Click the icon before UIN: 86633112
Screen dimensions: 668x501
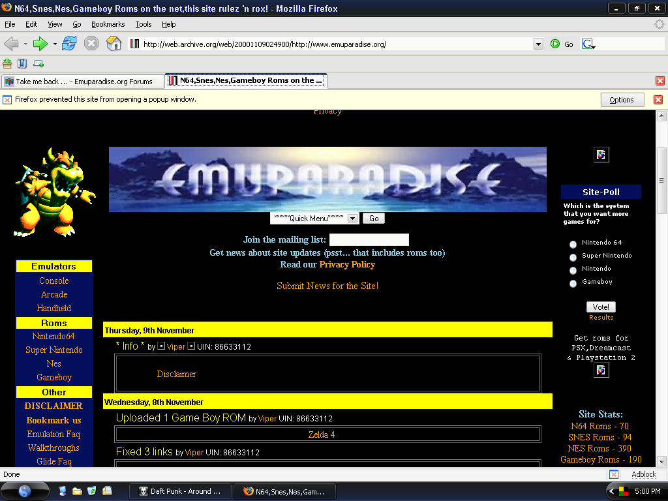(191, 346)
